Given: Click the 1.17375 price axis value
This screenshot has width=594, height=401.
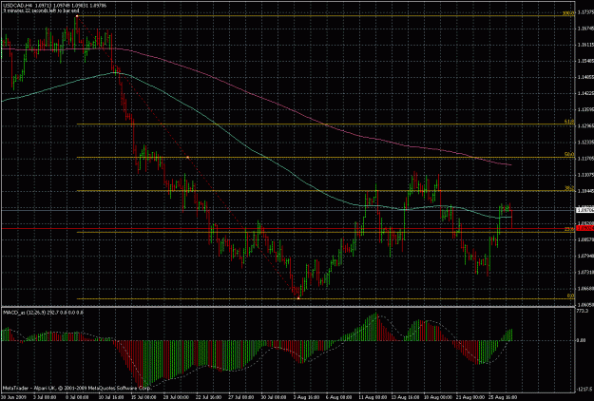Looking at the screenshot, I should (585, 12).
